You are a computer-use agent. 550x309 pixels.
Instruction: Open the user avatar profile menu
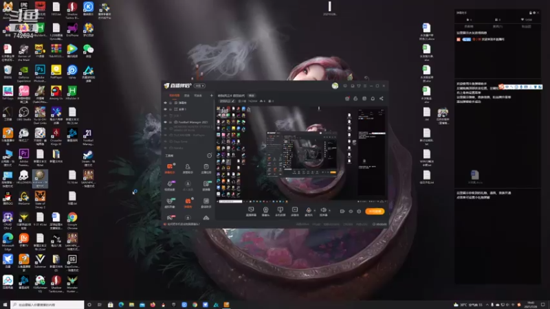335,86
